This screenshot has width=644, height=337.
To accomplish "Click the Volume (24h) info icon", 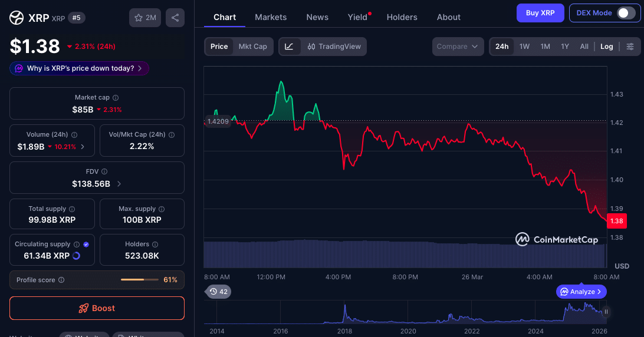I will point(74,135).
